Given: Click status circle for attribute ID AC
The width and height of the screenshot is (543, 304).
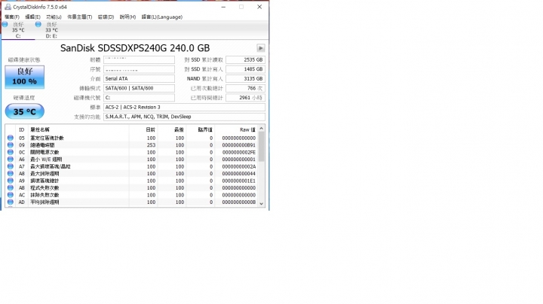Looking at the screenshot, I should pyautogui.click(x=11, y=195).
